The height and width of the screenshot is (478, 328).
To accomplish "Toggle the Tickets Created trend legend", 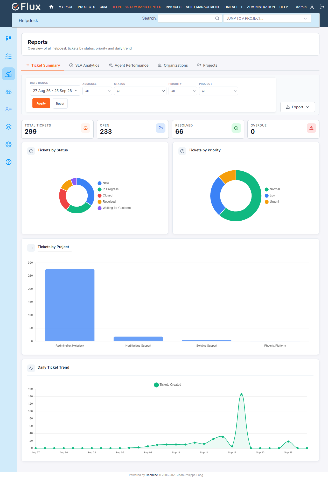I will pos(168,385).
